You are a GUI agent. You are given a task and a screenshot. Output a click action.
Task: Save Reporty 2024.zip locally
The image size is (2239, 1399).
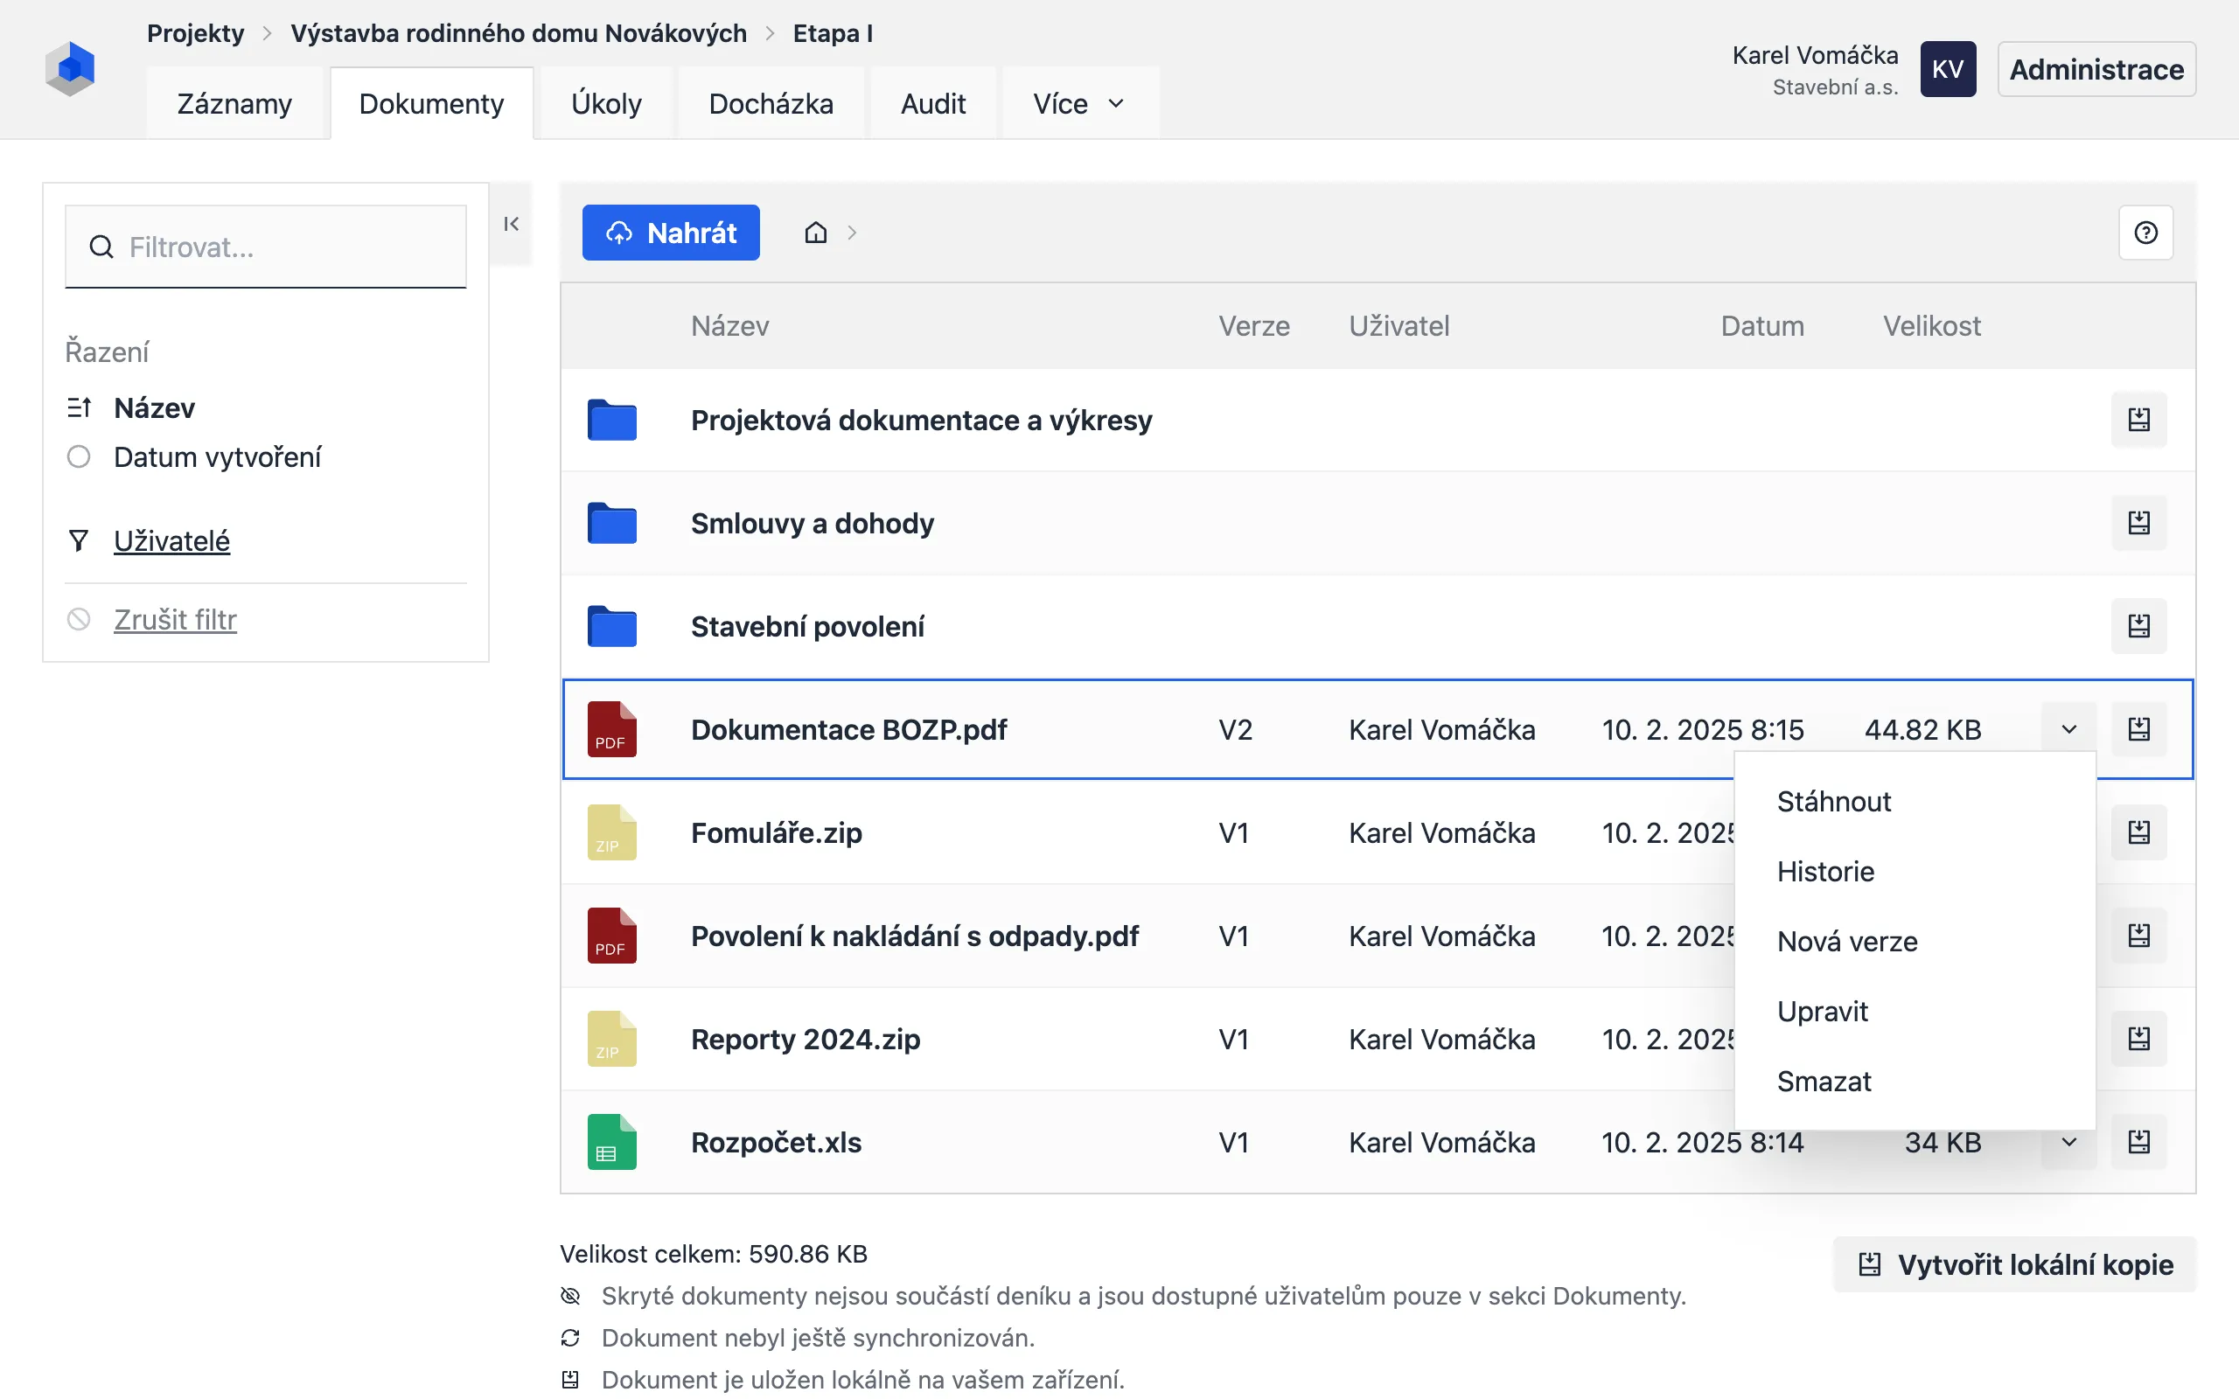pyautogui.click(x=2139, y=1039)
